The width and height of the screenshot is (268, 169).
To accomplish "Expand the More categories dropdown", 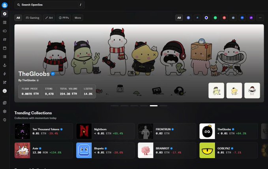I will tap(78, 18).
